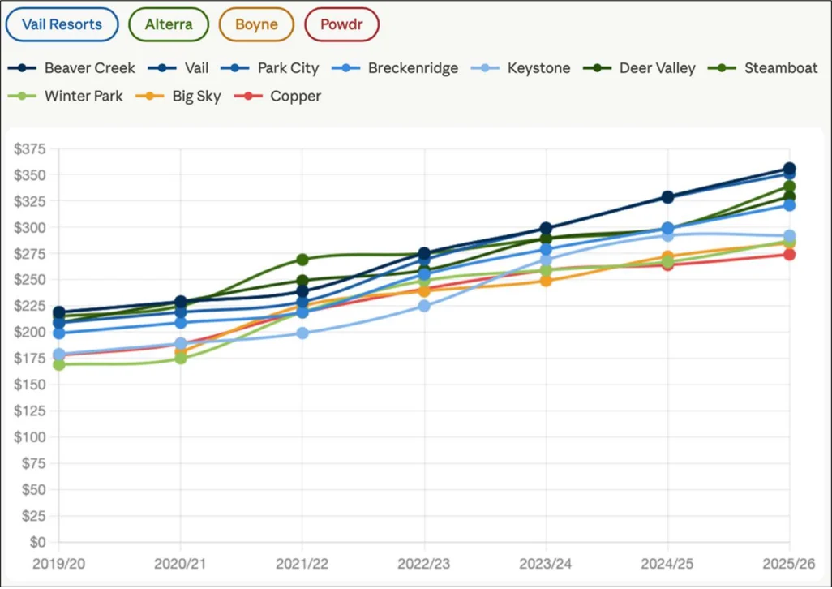Toggle Copper series in legend

tap(277, 96)
